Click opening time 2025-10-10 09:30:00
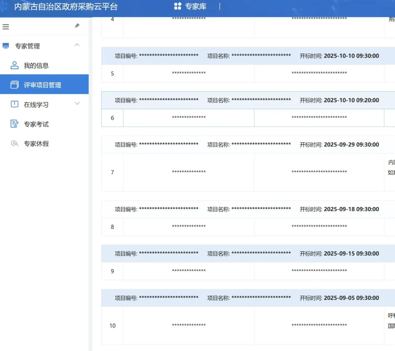 (x=352, y=56)
